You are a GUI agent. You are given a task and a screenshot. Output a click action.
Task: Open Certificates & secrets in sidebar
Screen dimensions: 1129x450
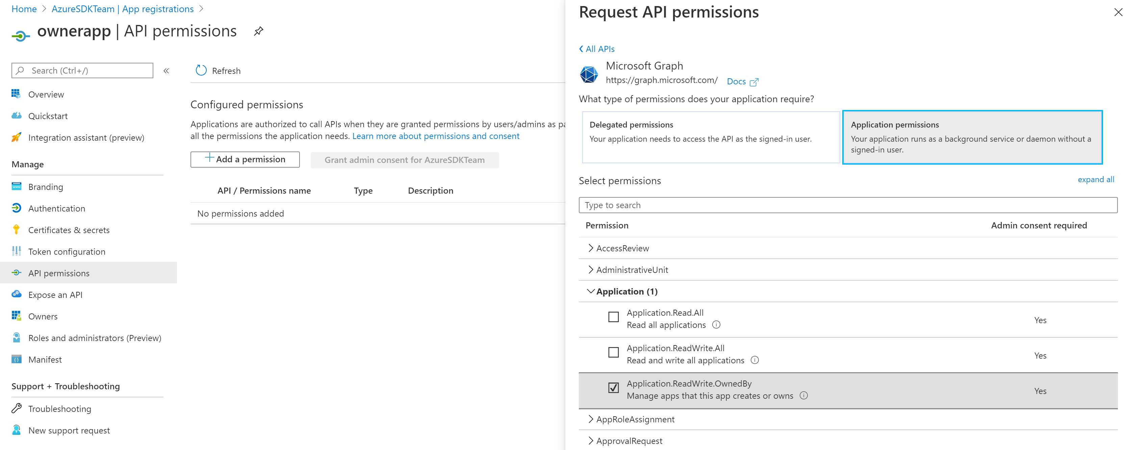[x=69, y=230]
